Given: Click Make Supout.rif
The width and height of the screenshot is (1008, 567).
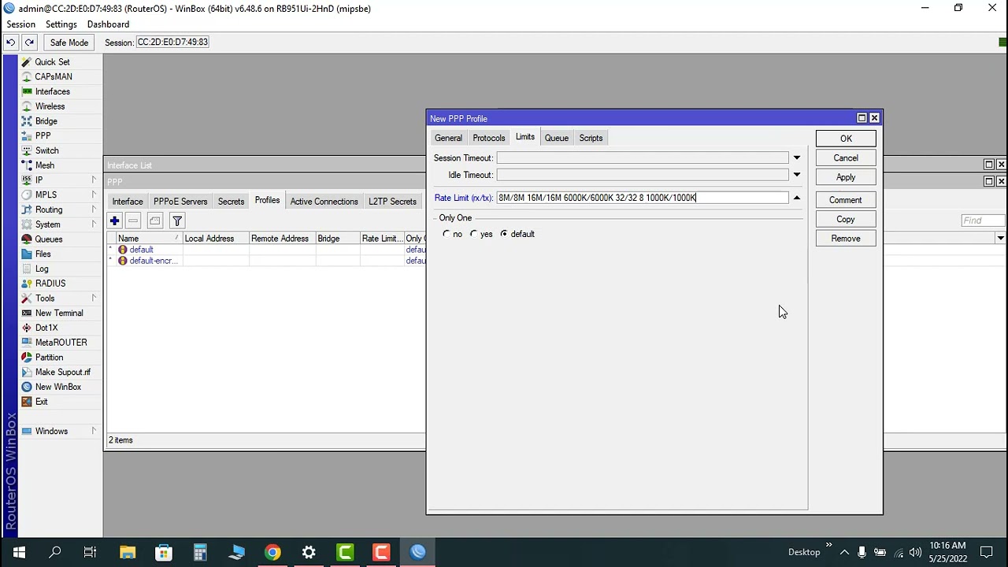Looking at the screenshot, I should [62, 372].
